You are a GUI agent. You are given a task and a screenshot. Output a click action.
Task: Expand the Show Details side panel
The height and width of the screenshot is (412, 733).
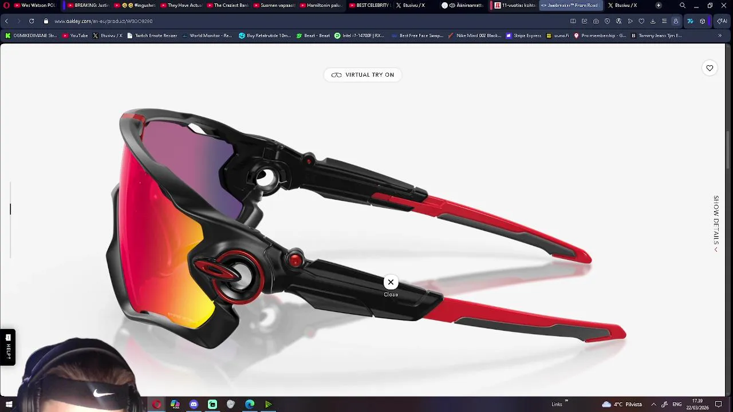pyautogui.click(x=716, y=224)
